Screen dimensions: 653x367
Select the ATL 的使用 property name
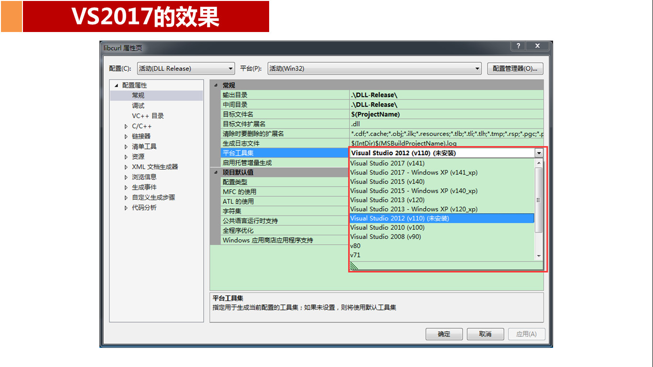tap(239, 201)
